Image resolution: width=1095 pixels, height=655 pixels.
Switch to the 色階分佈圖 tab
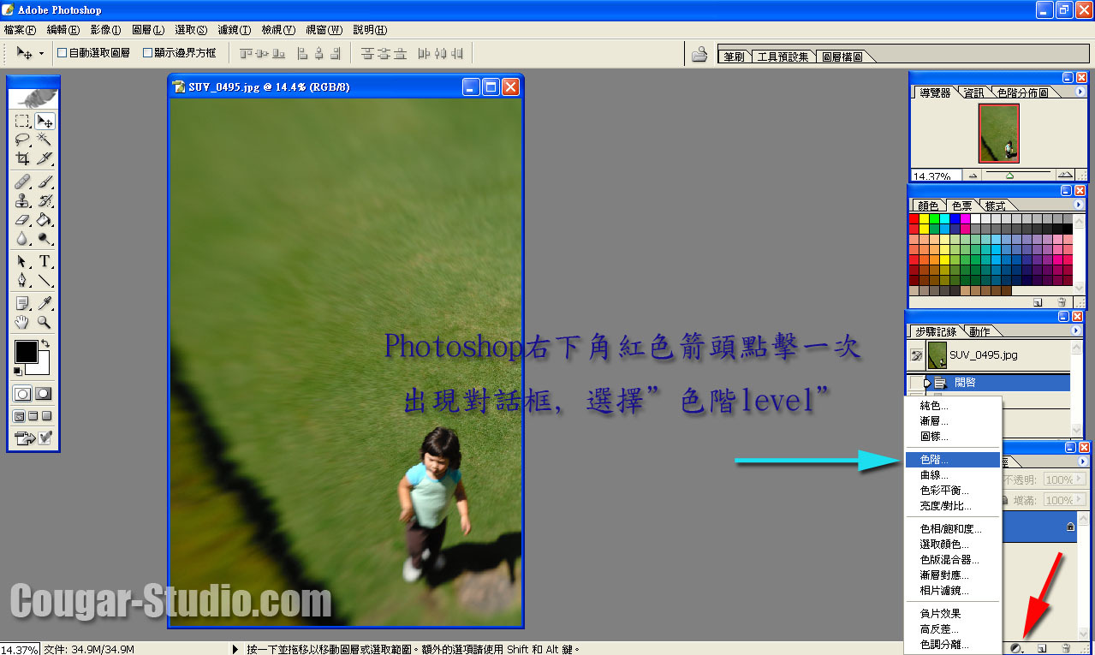click(x=1022, y=92)
